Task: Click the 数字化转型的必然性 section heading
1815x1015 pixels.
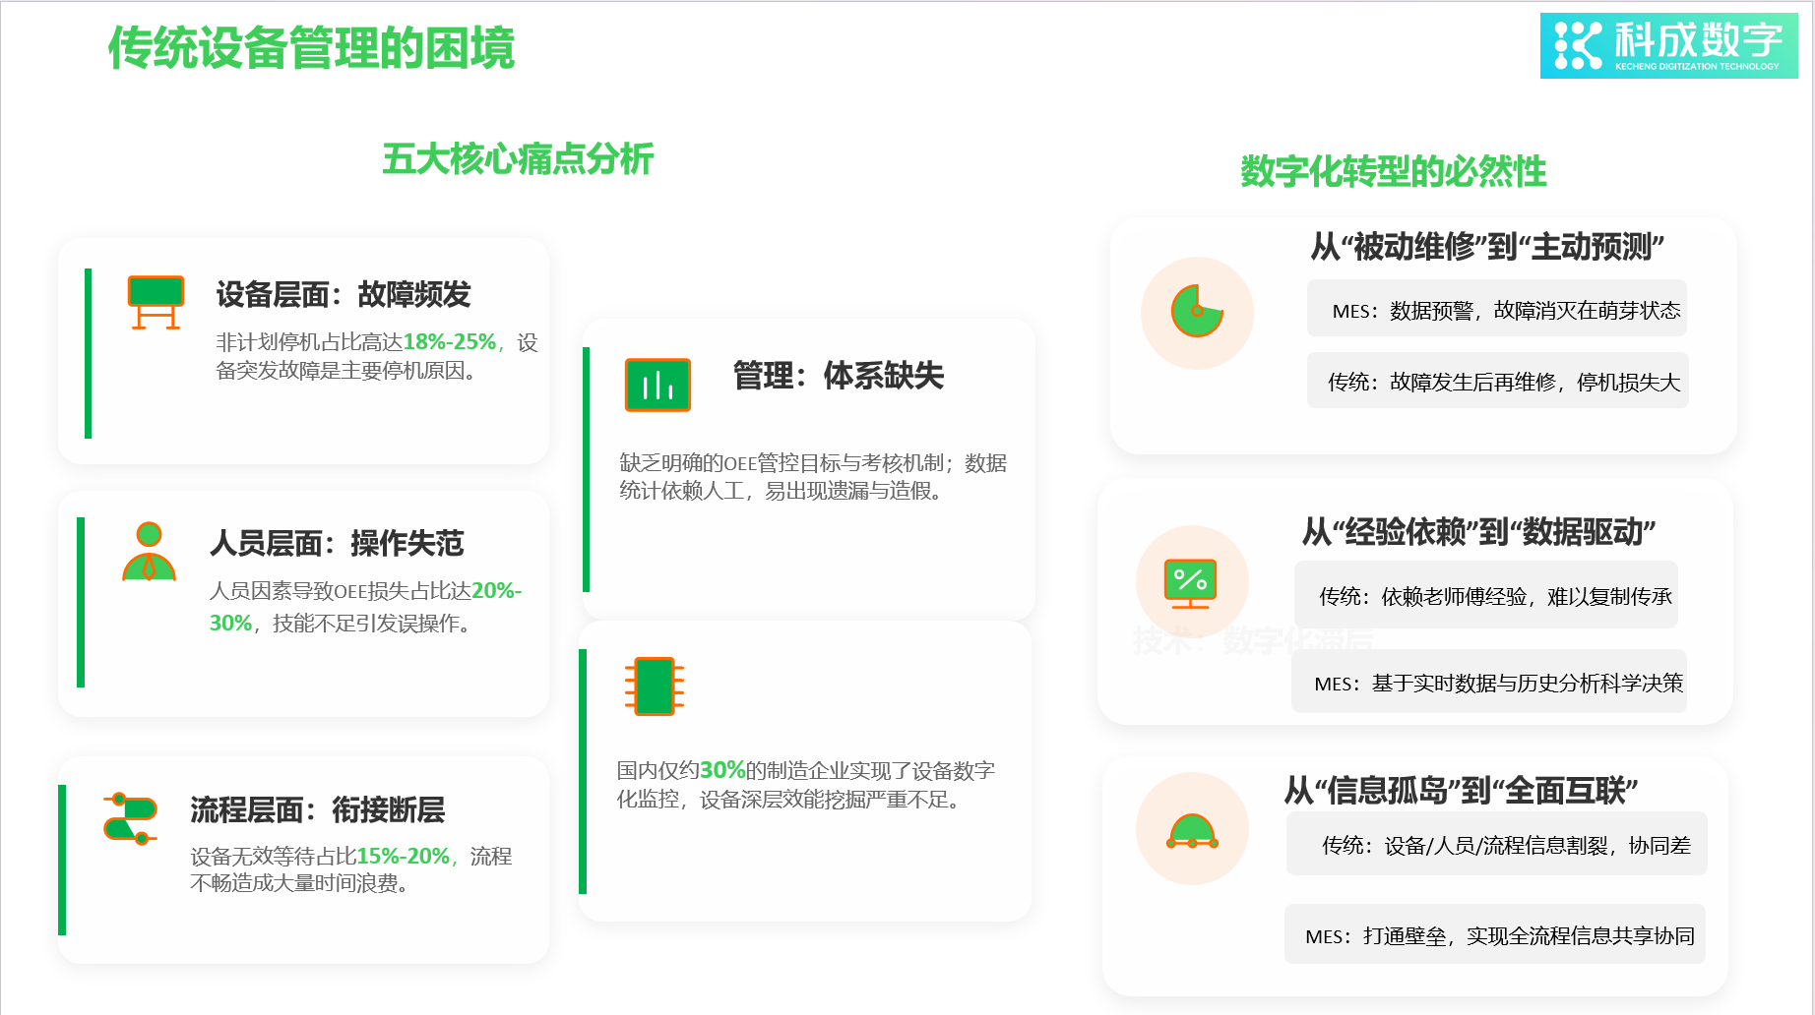Action: click(1393, 171)
